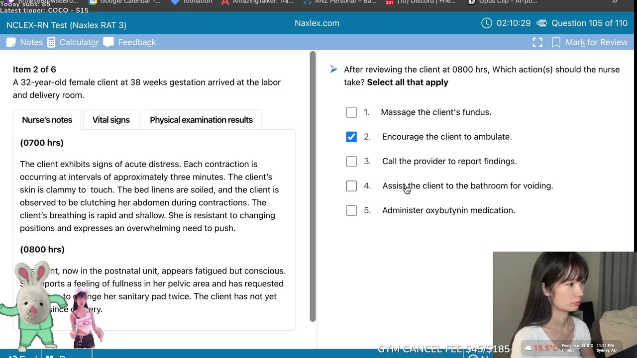Image resolution: width=637 pixels, height=358 pixels.
Task: Check option 4 Assist client to bathroom
Action: point(351,186)
